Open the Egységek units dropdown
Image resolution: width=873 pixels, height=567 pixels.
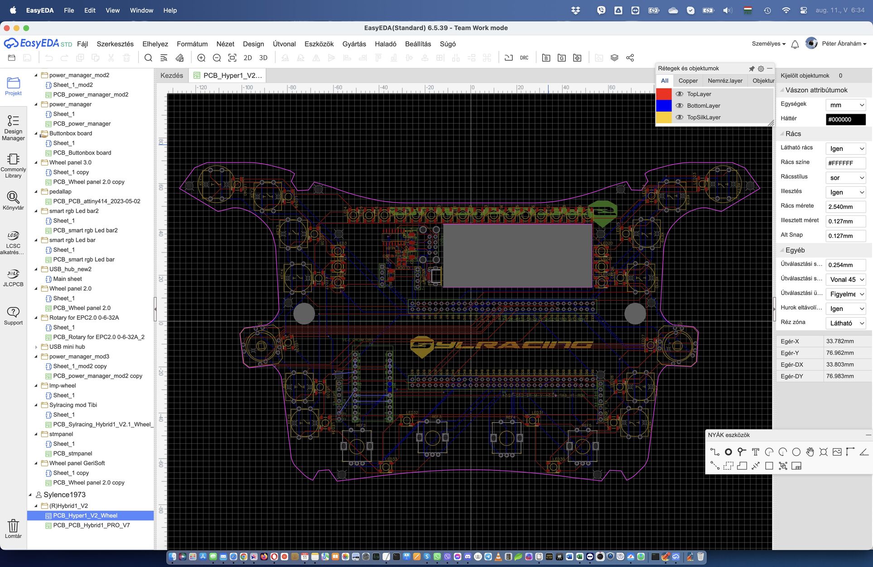846,105
